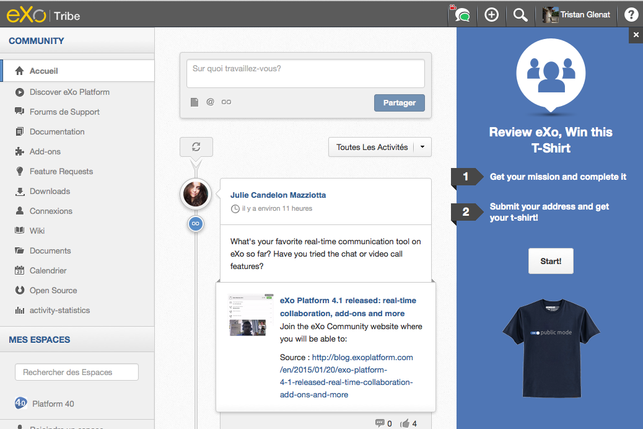Click the Start! button
Screen dimensions: 643x429
click(551, 261)
